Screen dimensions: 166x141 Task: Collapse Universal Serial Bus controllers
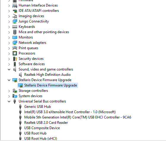(x=9, y=102)
